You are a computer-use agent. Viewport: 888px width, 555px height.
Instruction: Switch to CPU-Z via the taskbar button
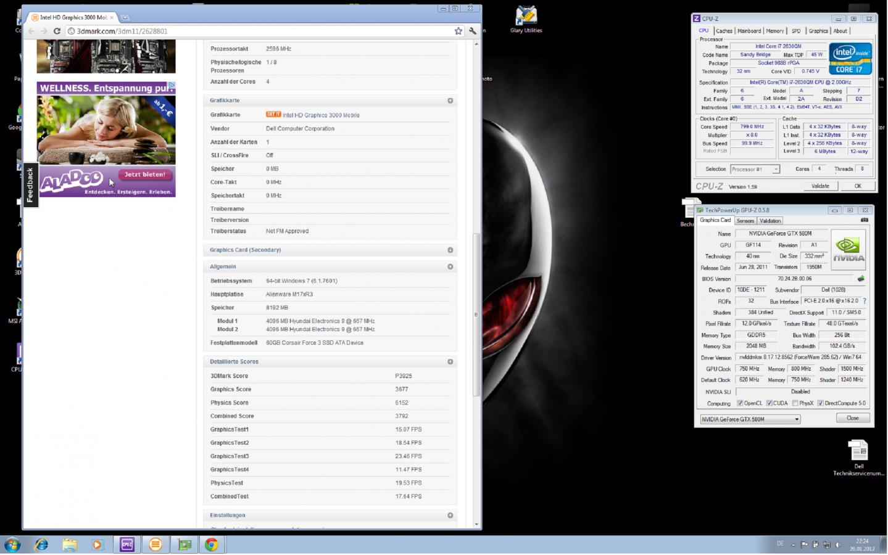coord(127,545)
